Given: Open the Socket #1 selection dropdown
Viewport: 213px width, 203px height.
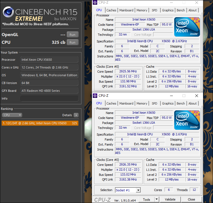Looking at the screenshot, I should 128,190.
